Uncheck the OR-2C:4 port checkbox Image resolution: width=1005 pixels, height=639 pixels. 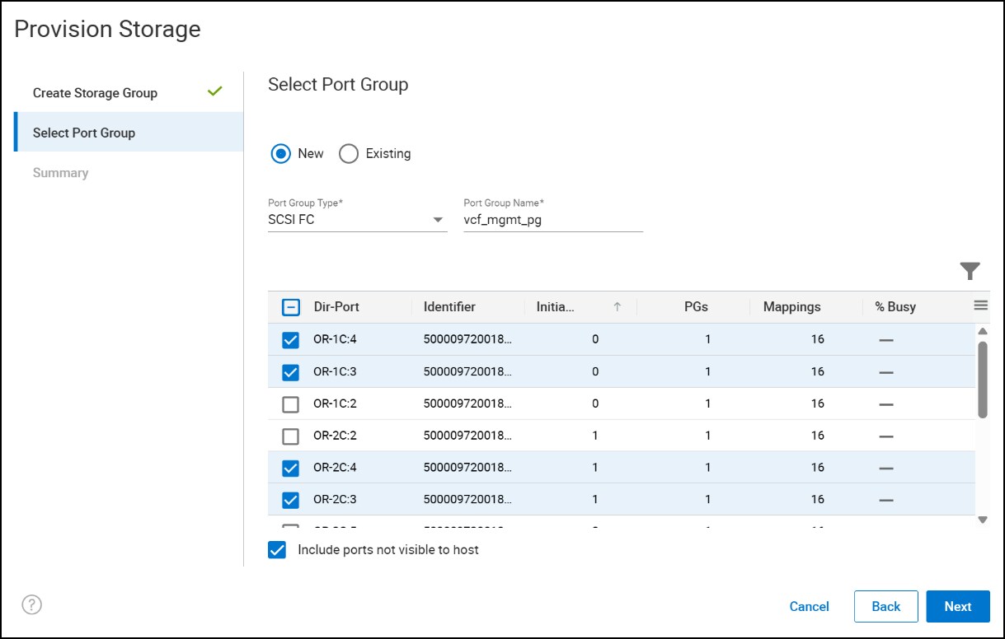coord(290,469)
